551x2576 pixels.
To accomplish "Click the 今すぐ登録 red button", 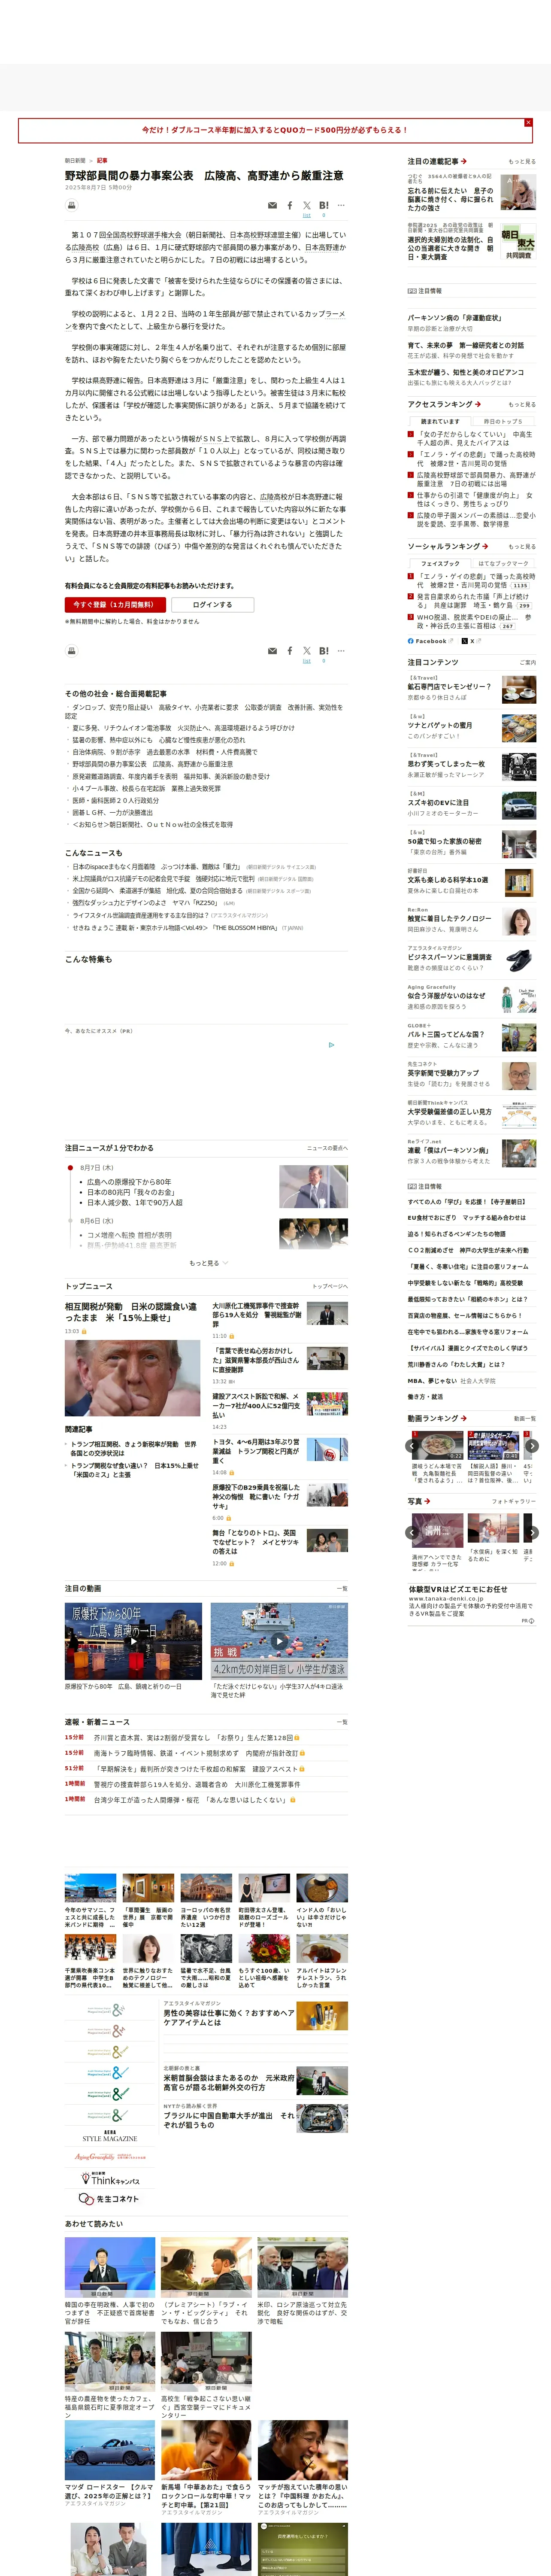I will tap(115, 604).
